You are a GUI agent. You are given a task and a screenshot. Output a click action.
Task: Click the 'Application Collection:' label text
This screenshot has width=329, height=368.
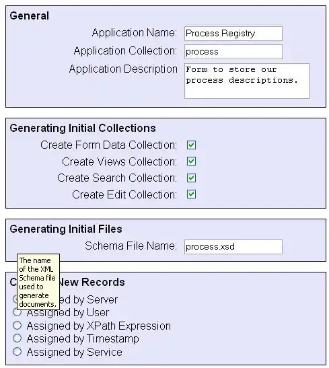click(x=125, y=51)
